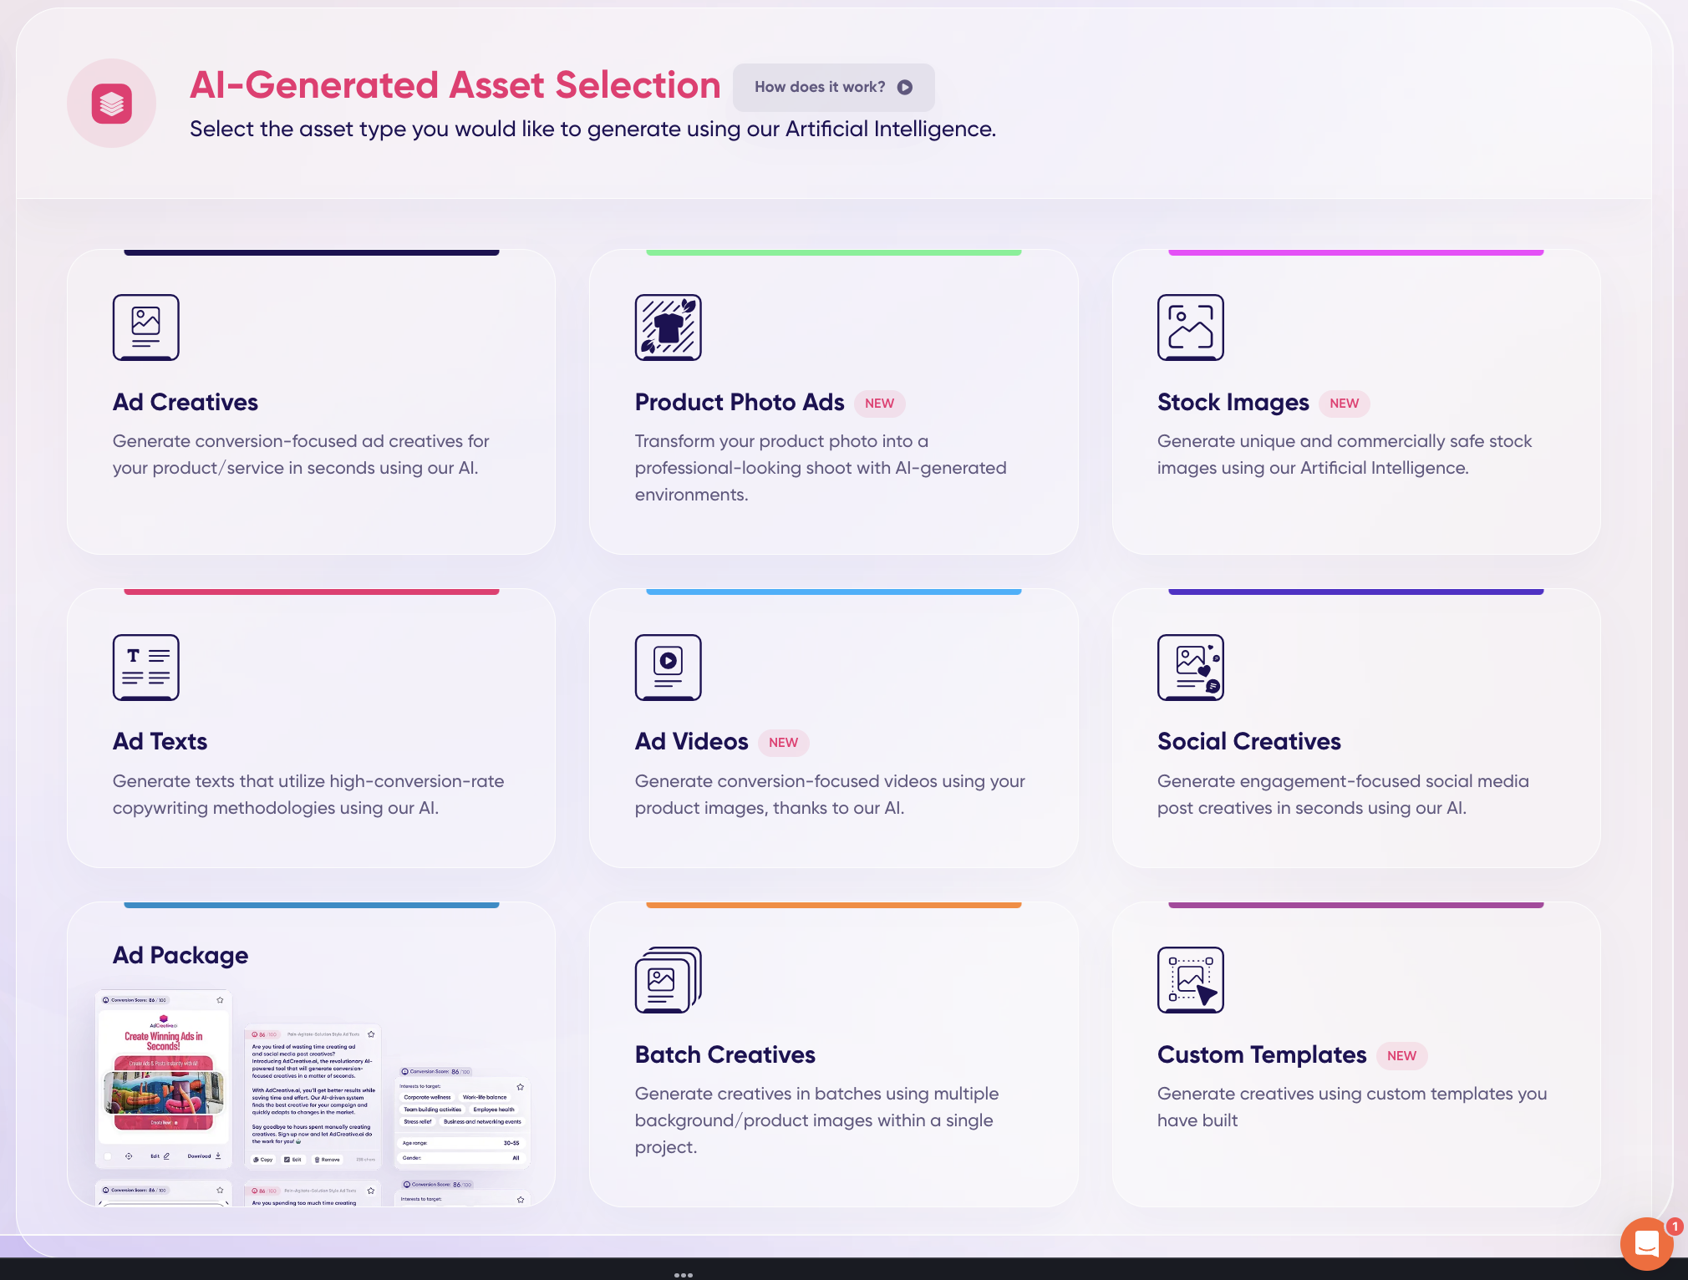Image resolution: width=1688 pixels, height=1280 pixels.
Task: Click the NEW badge beside Custom Templates
Action: pos(1401,1055)
